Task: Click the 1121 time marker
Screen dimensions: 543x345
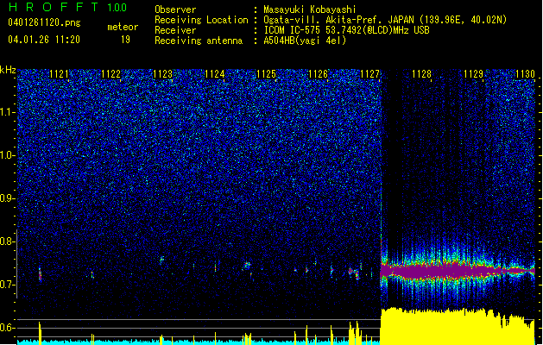Action: [x=60, y=74]
